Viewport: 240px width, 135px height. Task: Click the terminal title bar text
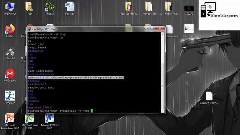click(44, 29)
